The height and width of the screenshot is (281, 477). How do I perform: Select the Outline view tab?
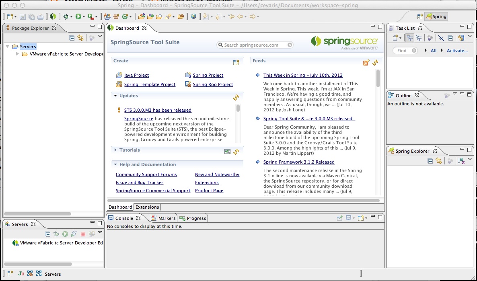pos(403,96)
